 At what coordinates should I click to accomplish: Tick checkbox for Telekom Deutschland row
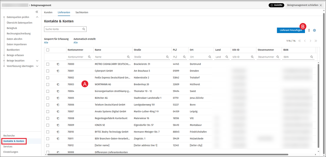click(48, 105)
